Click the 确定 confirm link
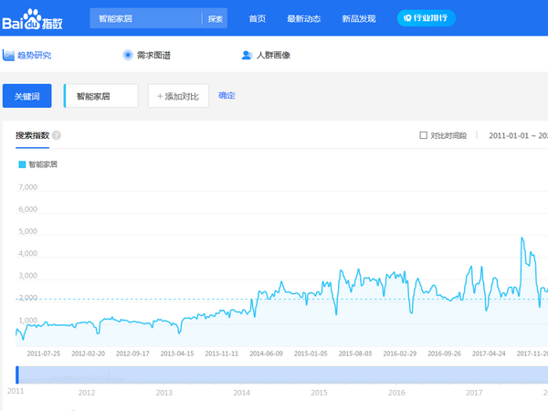Viewport: 548px width, 411px height. [x=227, y=96]
